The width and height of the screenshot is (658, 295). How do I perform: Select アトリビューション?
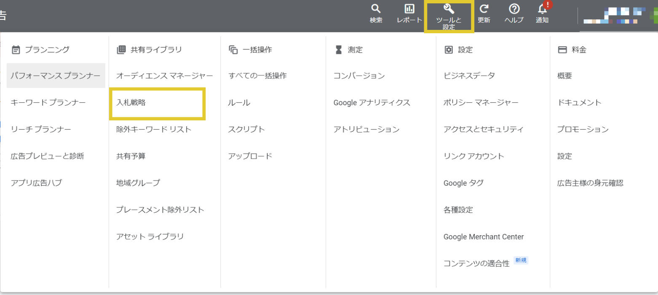tap(366, 129)
